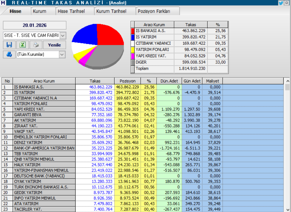This screenshot has width=291, height=212.
Task: Select the Kurum Tarihsel tab
Action: [111, 11]
